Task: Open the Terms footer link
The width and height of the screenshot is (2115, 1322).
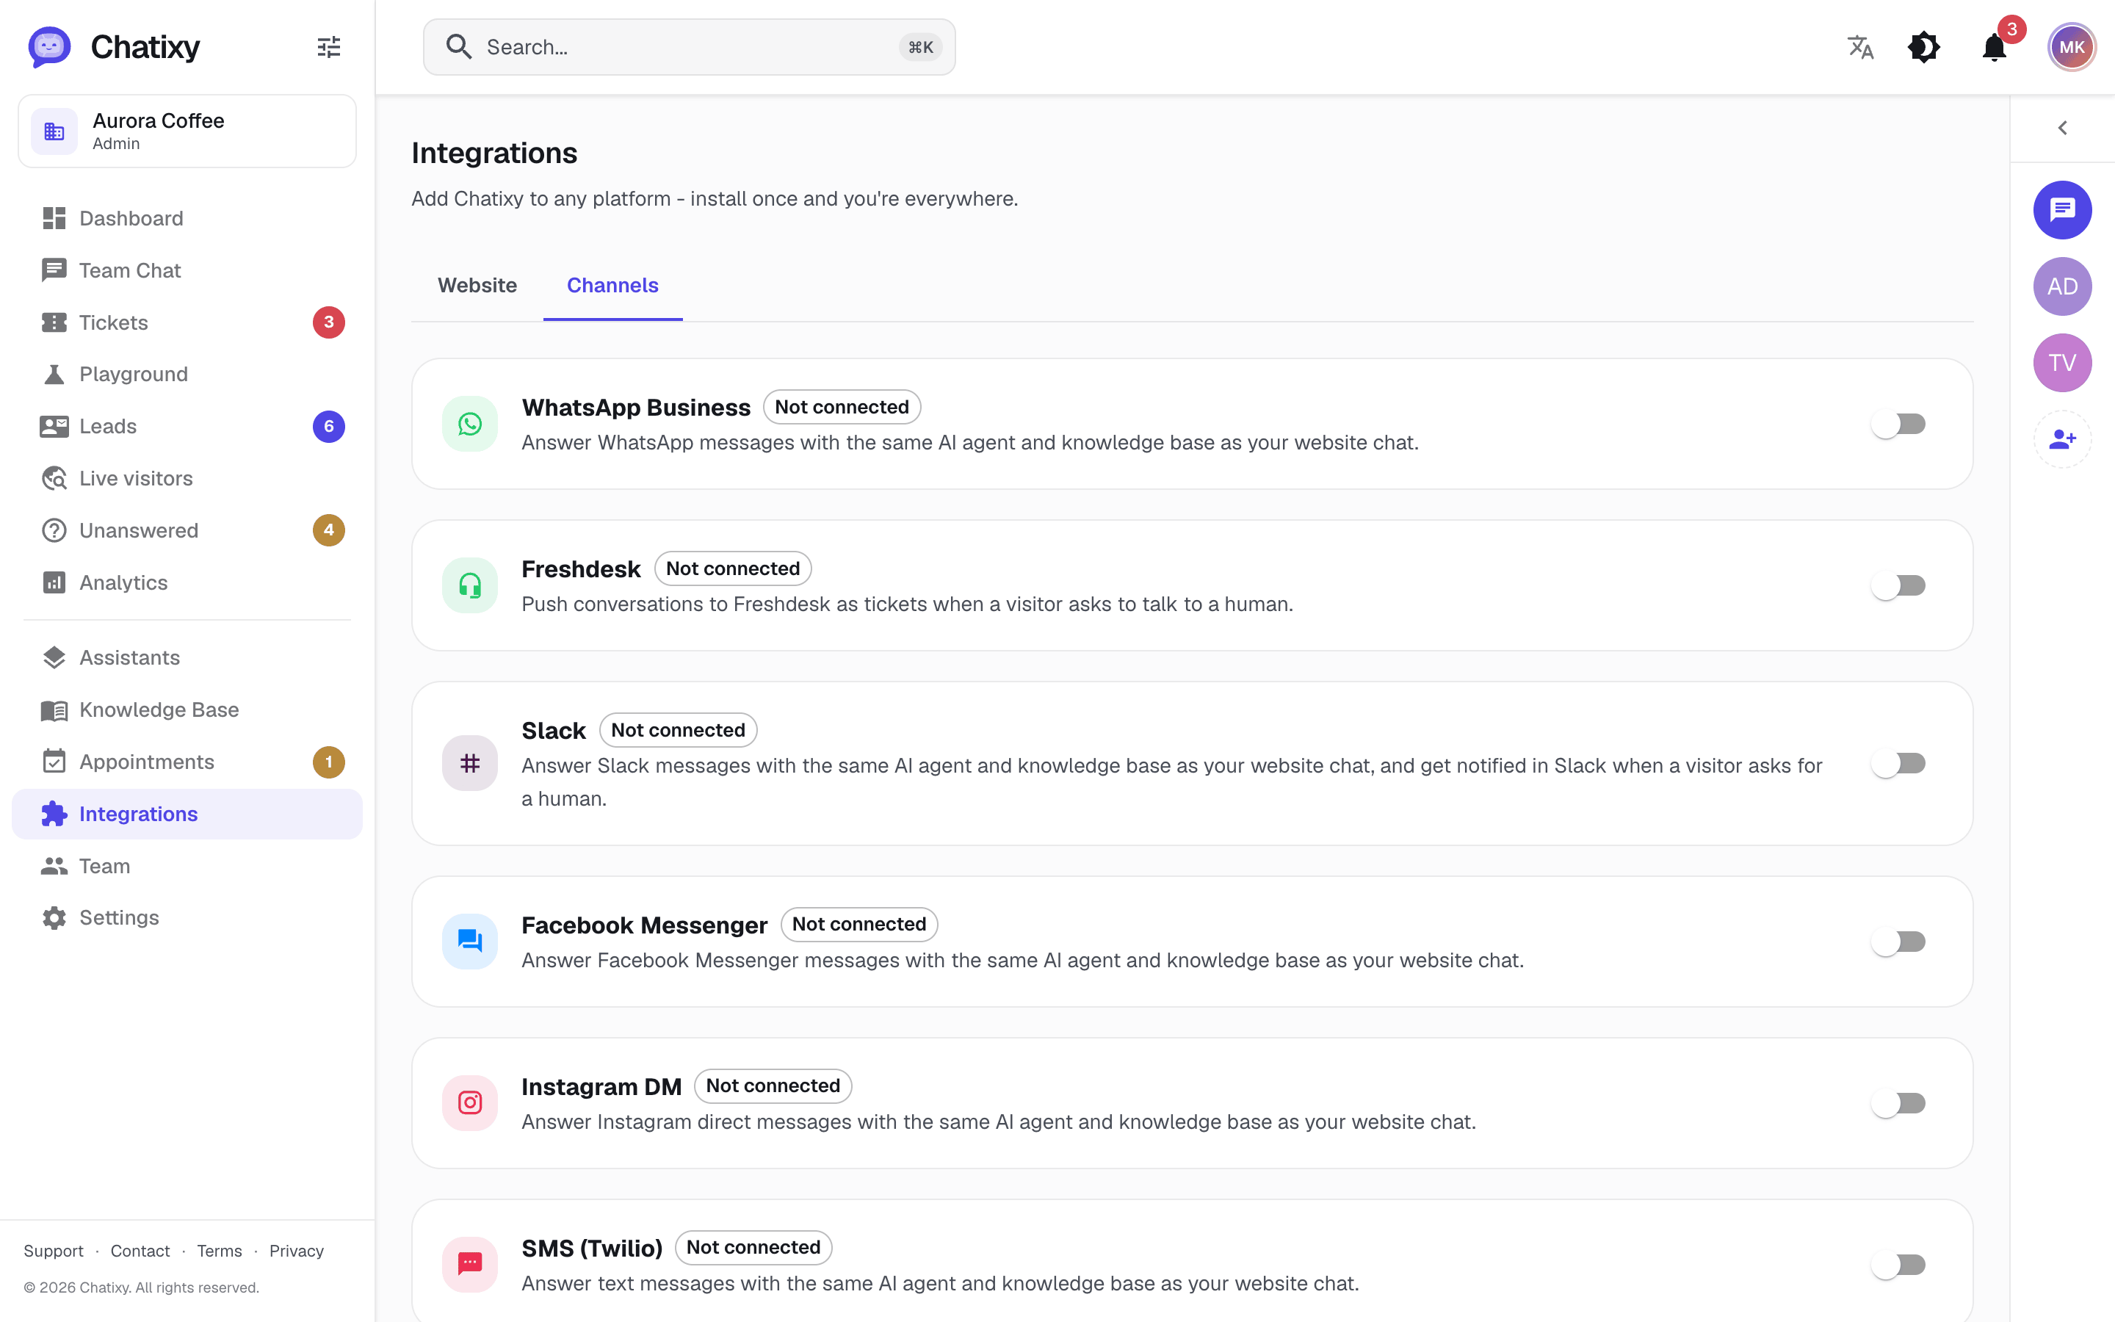Action: pyautogui.click(x=220, y=1251)
